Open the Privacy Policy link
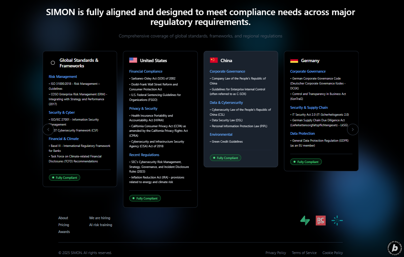 (276, 253)
